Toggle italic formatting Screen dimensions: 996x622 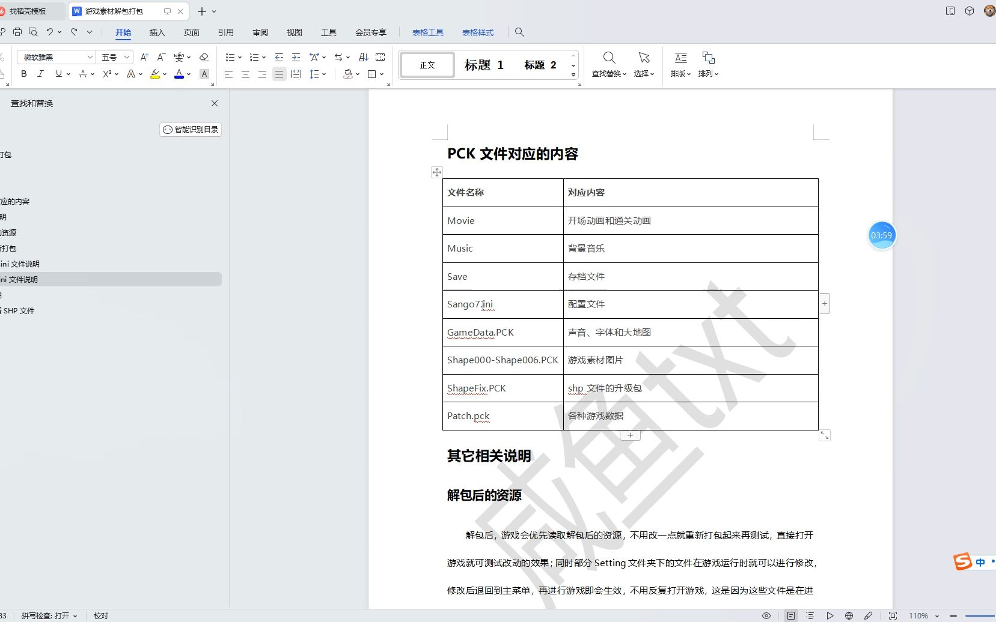click(41, 74)
